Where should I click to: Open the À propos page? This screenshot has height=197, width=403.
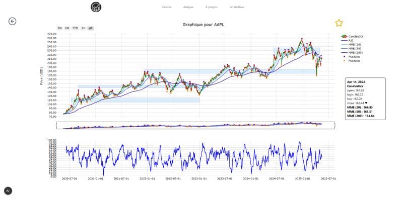[x=212, y=7]
